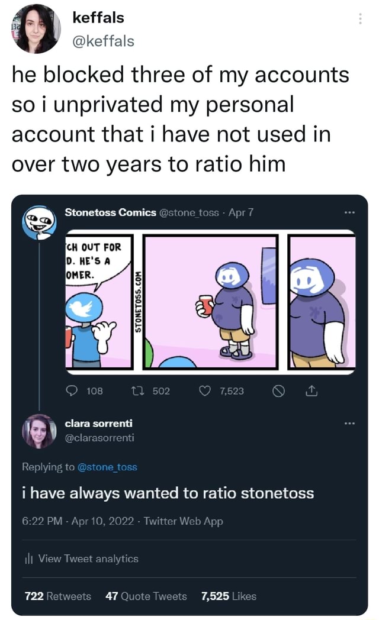The width and height of the screenshot is (379, 620).
Task: Open the more options menu on Stonetoss tweet
Action: [349, 213]
